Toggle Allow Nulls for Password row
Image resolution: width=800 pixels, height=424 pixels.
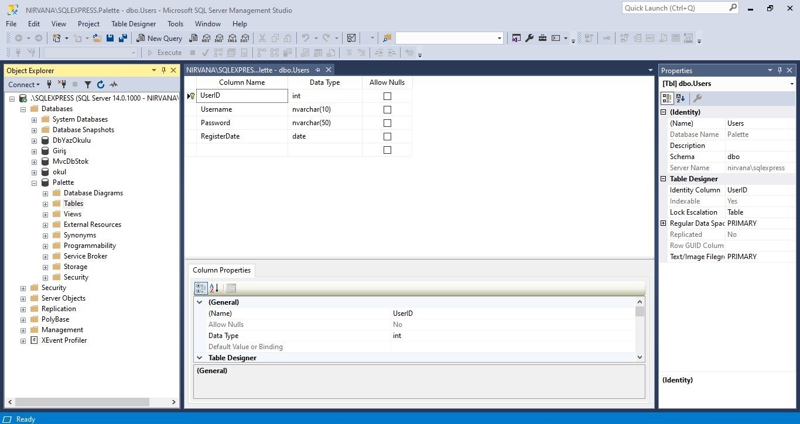[x=387, y=123]
